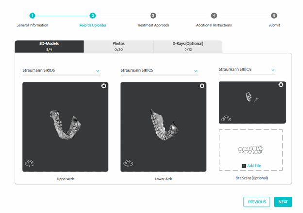Click Upper Arch cloud upload icon
This screenshot has height=213, width=303.
30,164
